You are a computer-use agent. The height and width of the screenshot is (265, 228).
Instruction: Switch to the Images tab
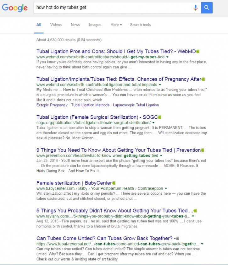click(x=95, y=25)
